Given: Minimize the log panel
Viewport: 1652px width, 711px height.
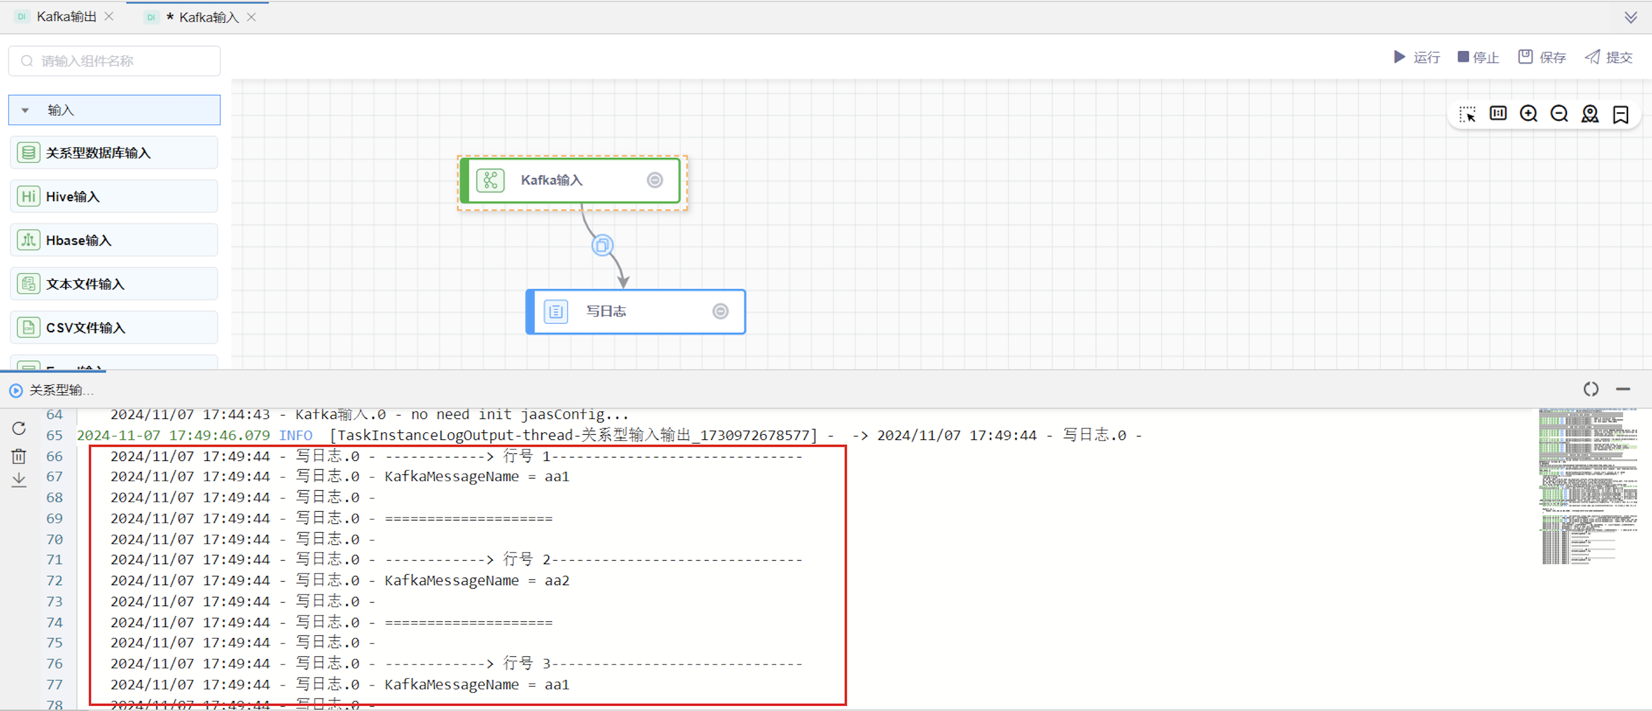Looking at the screenshot, I should (1622, 389).
